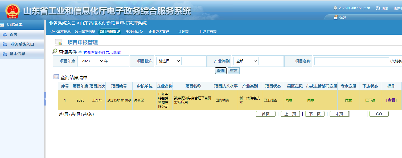Click the magnifier icon beside 查询条件

55,51
